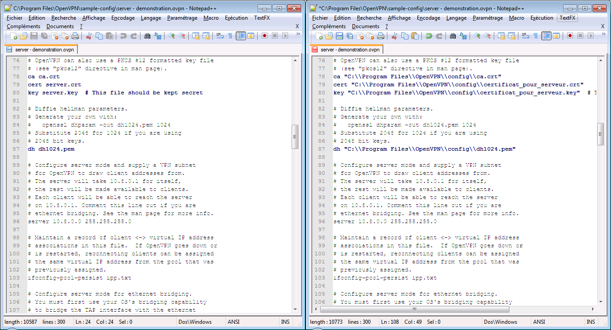Click Undo arrow in right window toolbar
This screenshot has width=611, height=330.
[429, 36]
